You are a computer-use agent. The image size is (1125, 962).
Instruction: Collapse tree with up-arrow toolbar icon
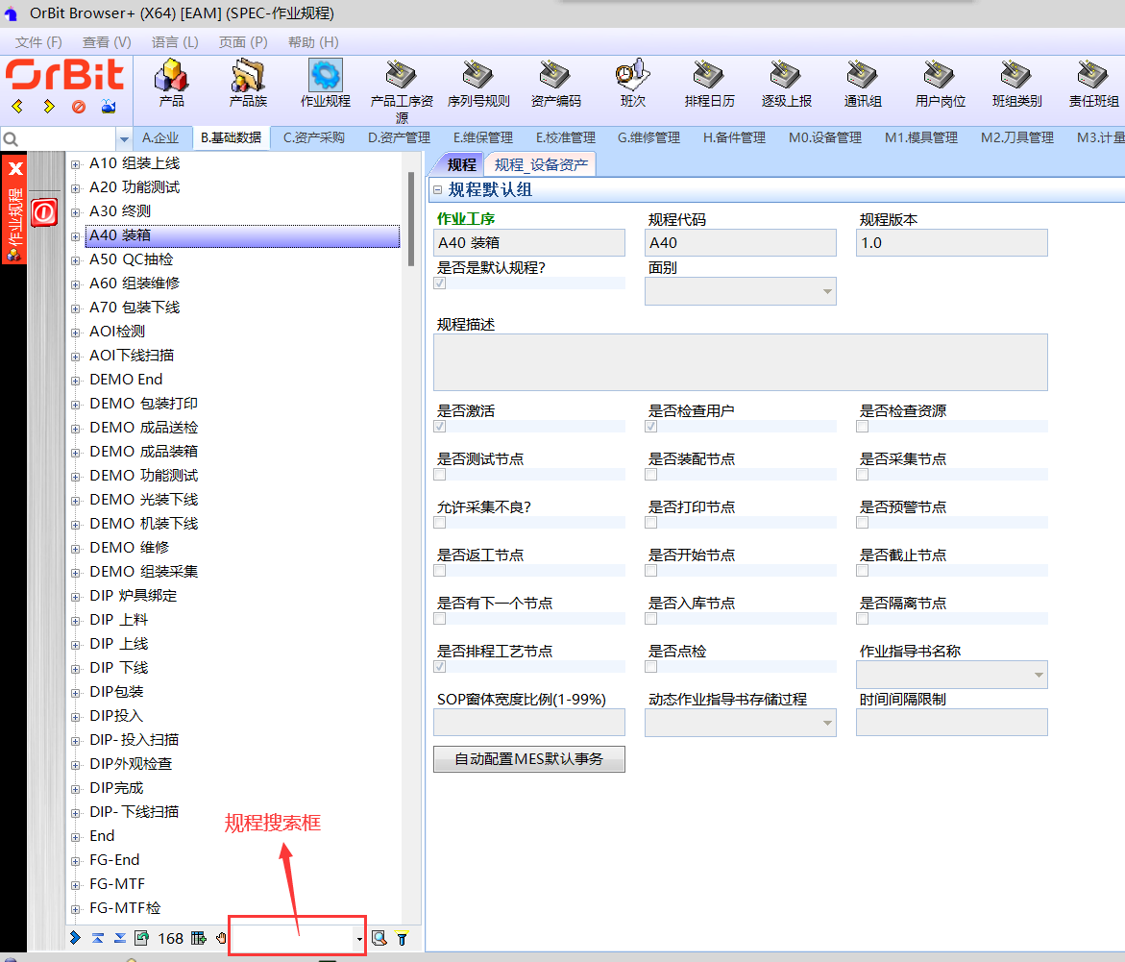coord(98,938)
